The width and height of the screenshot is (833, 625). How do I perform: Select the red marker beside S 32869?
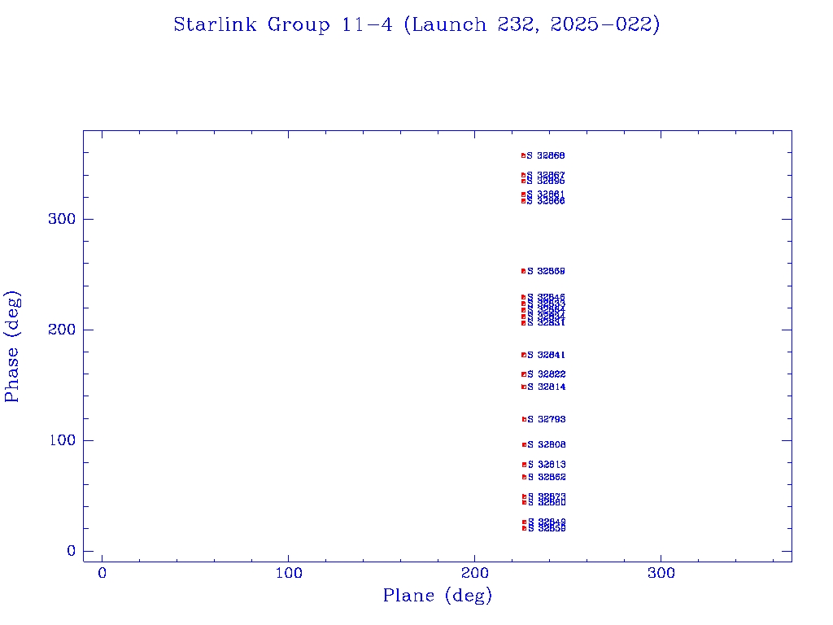pyautogui.click(x=524, y=271)
